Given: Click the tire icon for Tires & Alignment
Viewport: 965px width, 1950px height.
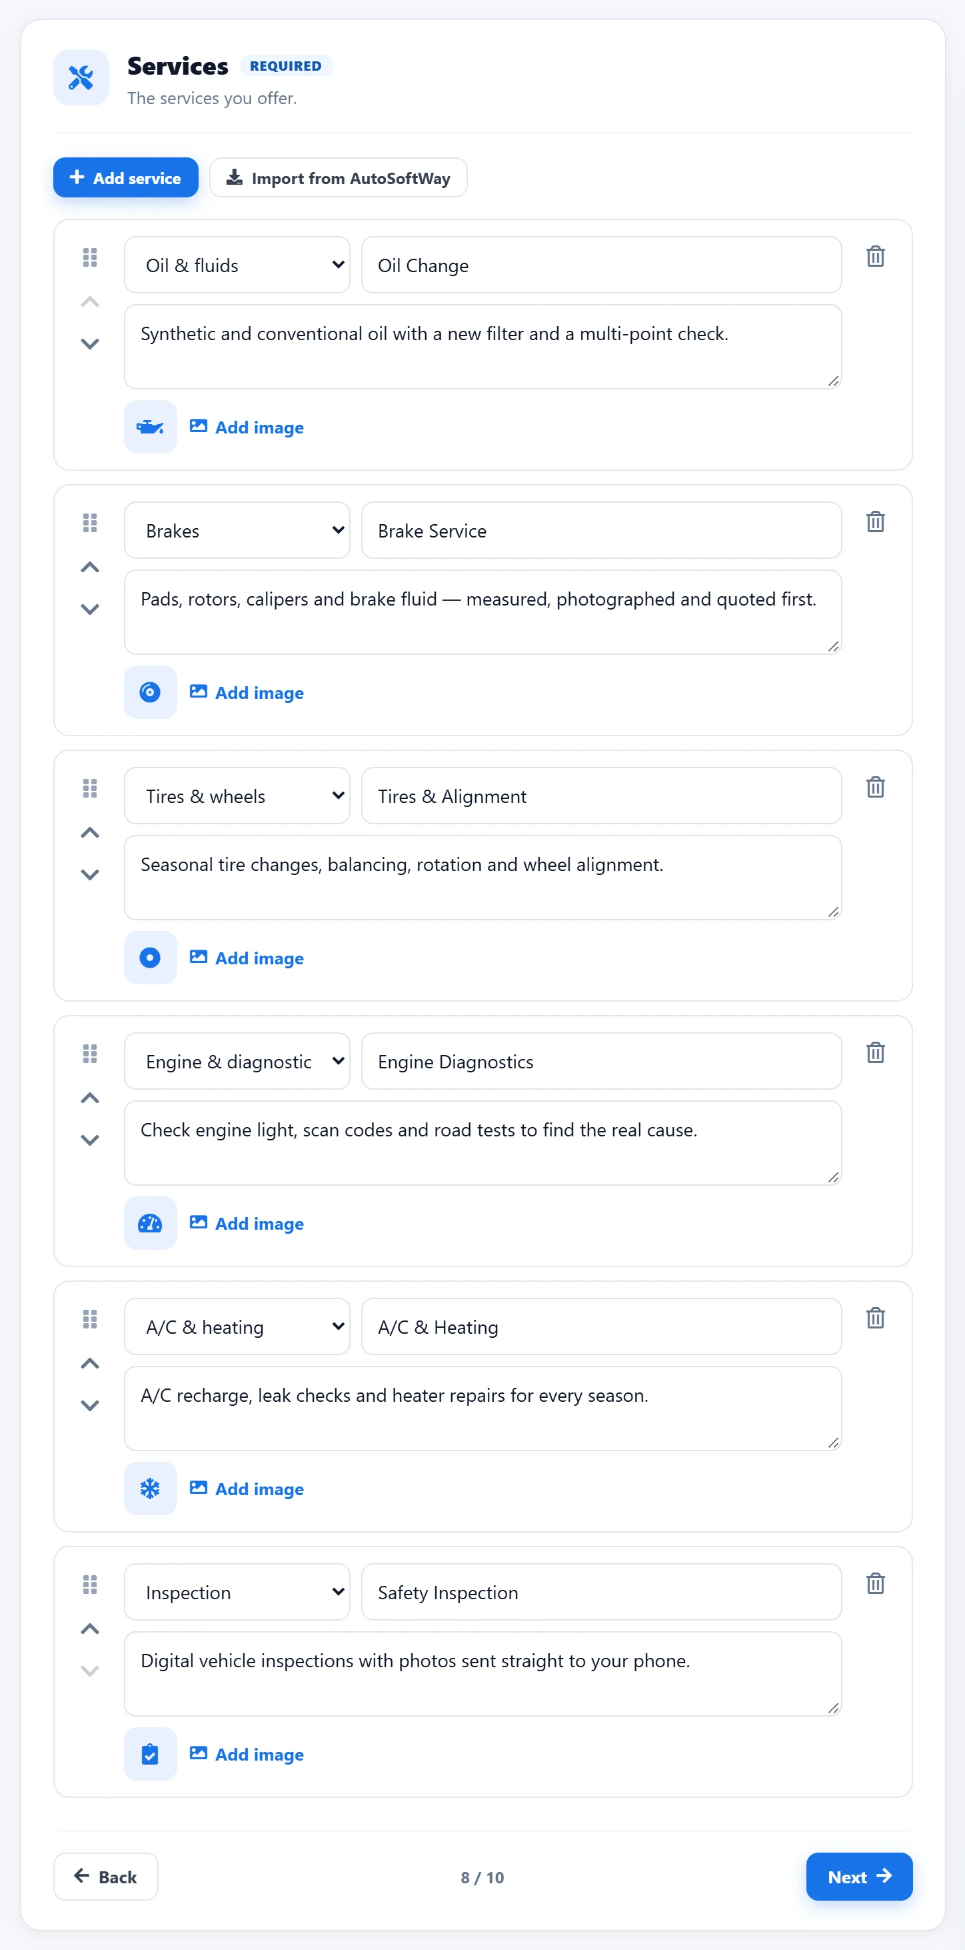Looking at the screenshot, I should coord(151,958).
